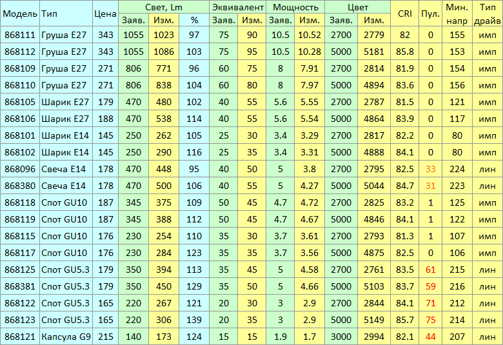Click the Свет, Lm header cell

(x=164, y=7)
